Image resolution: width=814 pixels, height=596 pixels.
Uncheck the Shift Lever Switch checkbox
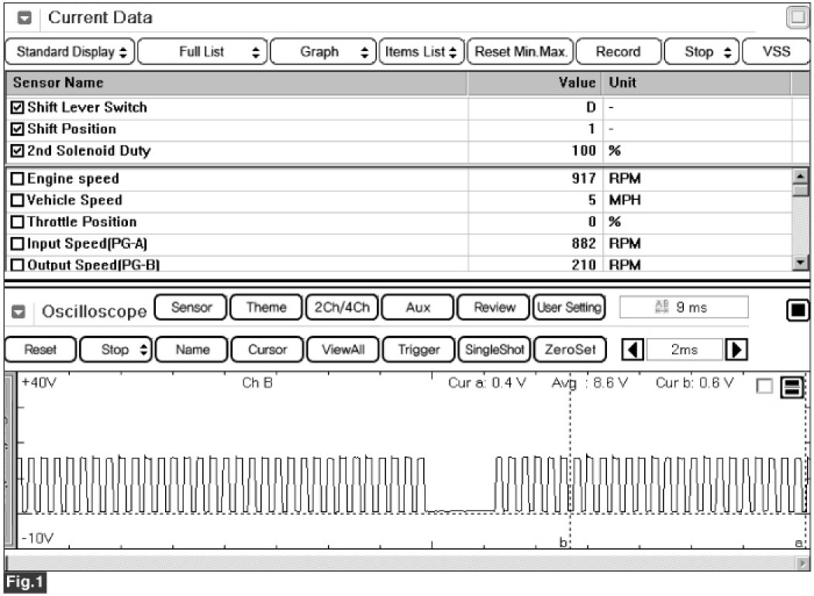(19, 107)
